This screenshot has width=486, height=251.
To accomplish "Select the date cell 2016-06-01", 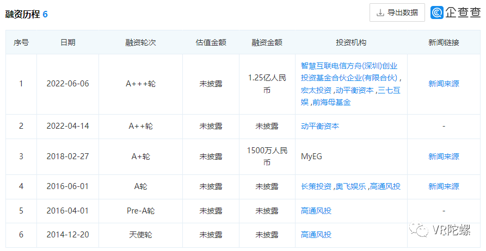I will (x=68, y=186).
